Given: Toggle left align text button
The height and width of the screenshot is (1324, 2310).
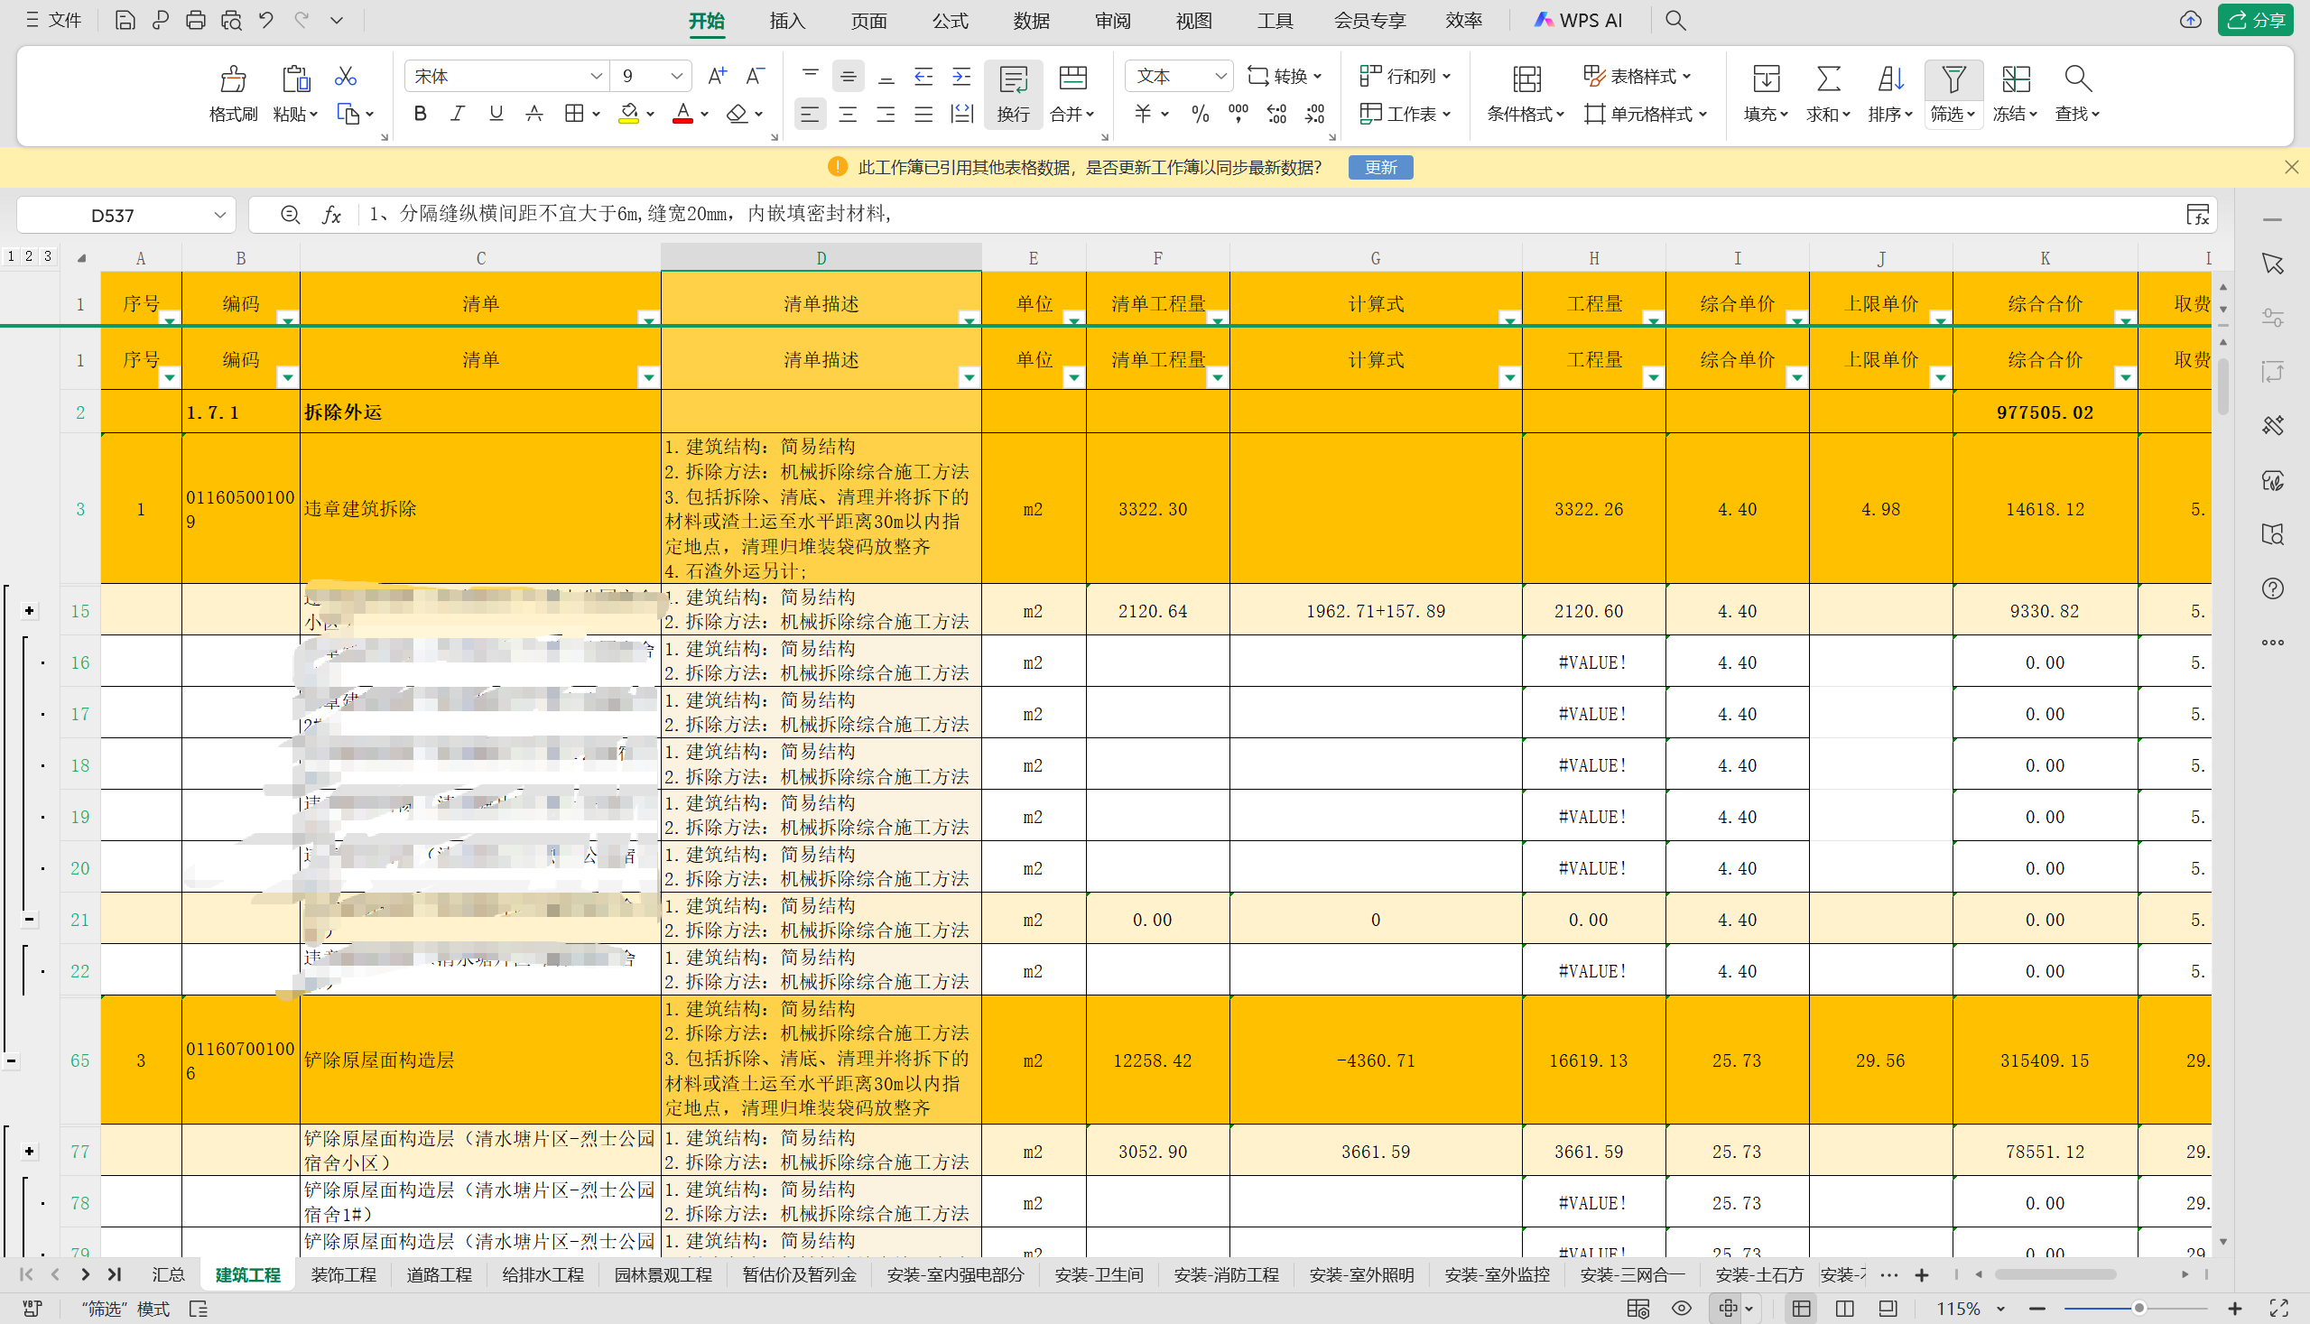Looking at the screenshot, I should pos(810,114).
